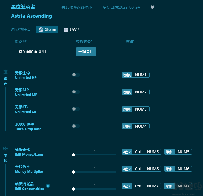Image resolution: width=203 pixels, height=196 pixels.
Task: Click the Windows UWP logo icon
Action: (66, 30)
